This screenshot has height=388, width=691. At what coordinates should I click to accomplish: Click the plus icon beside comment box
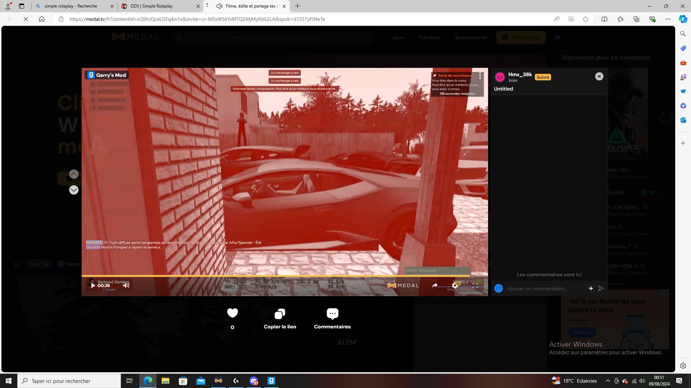coord(591,288)
